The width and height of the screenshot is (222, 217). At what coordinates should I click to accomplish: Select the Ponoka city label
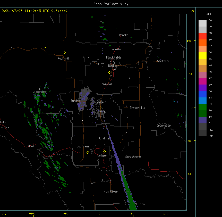pos(124,35)
